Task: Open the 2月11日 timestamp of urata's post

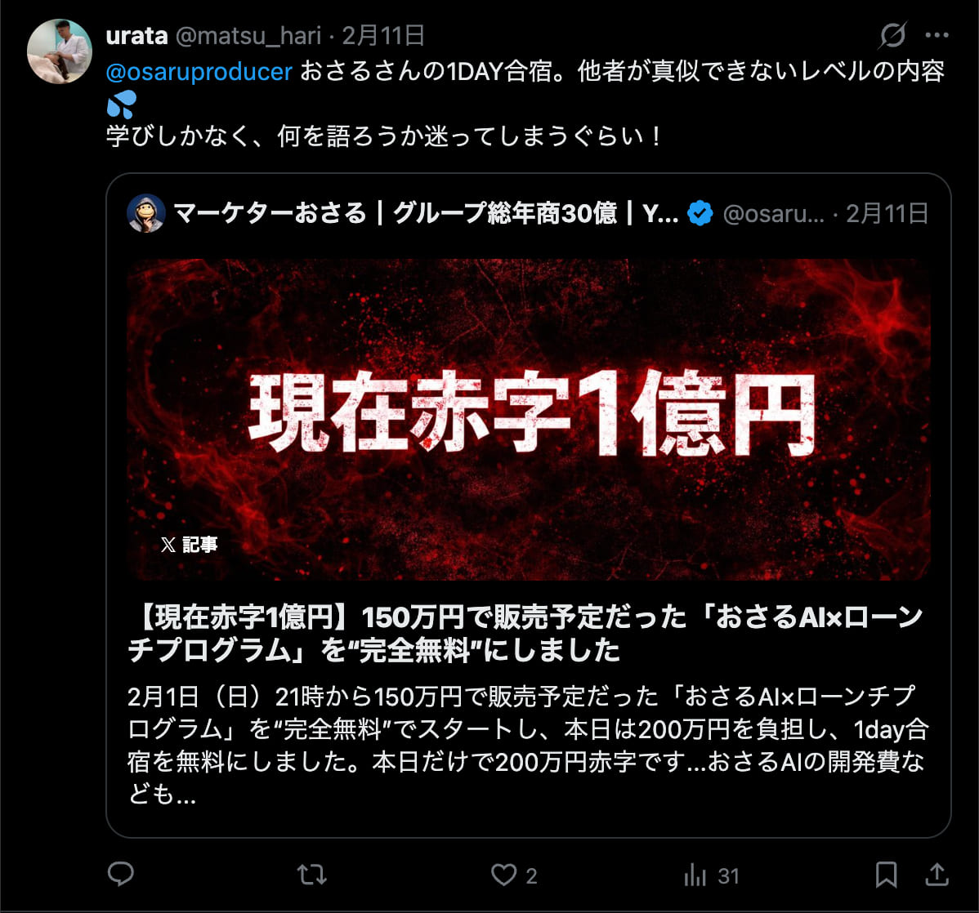Action: tap(383, 36)
